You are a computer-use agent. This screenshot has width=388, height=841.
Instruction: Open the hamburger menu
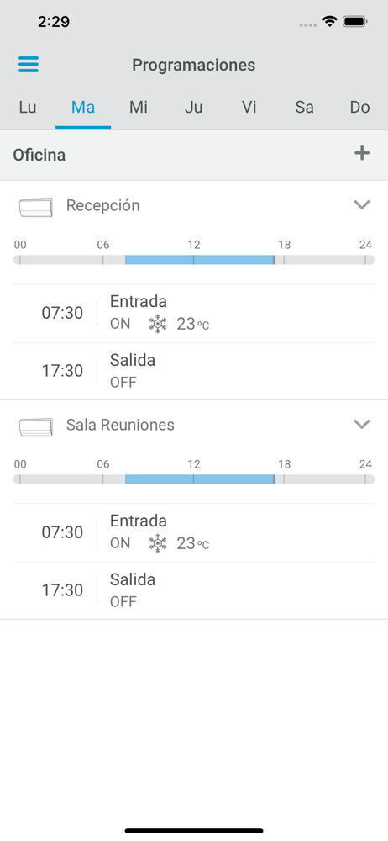29,65
